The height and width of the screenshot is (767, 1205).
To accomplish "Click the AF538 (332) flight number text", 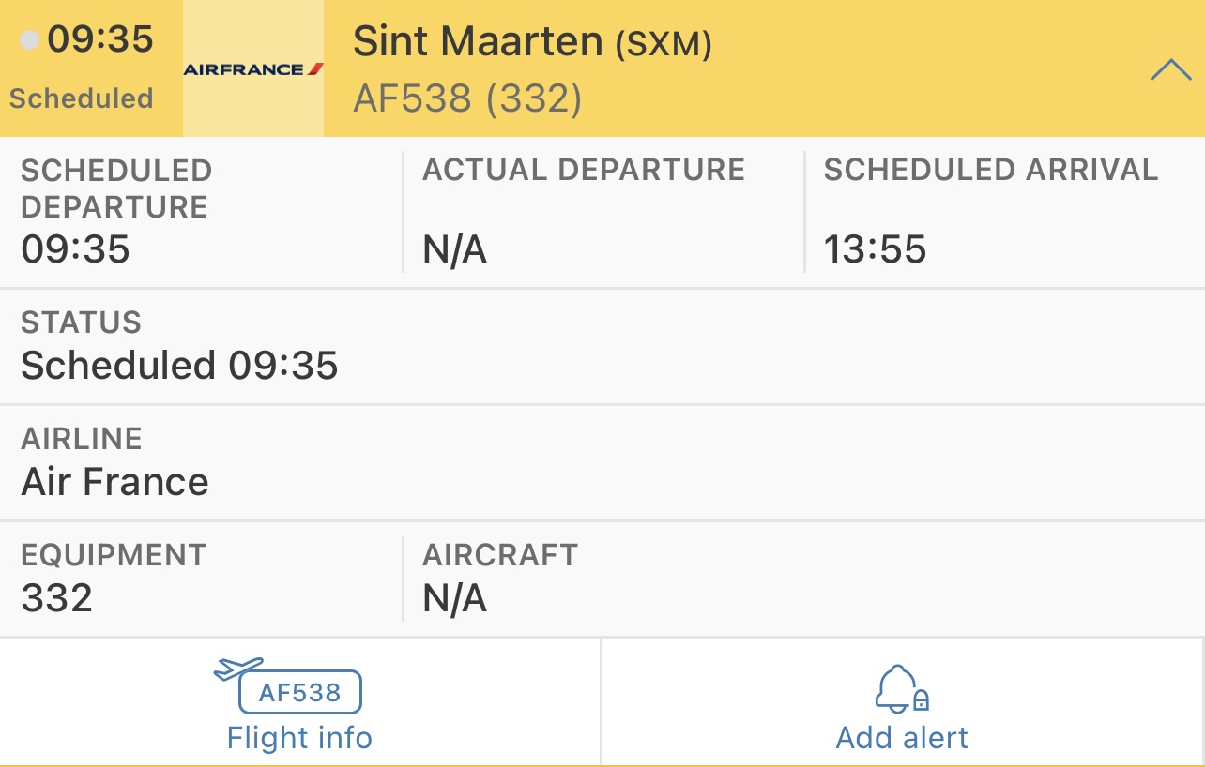I will (x=467, y=99).
